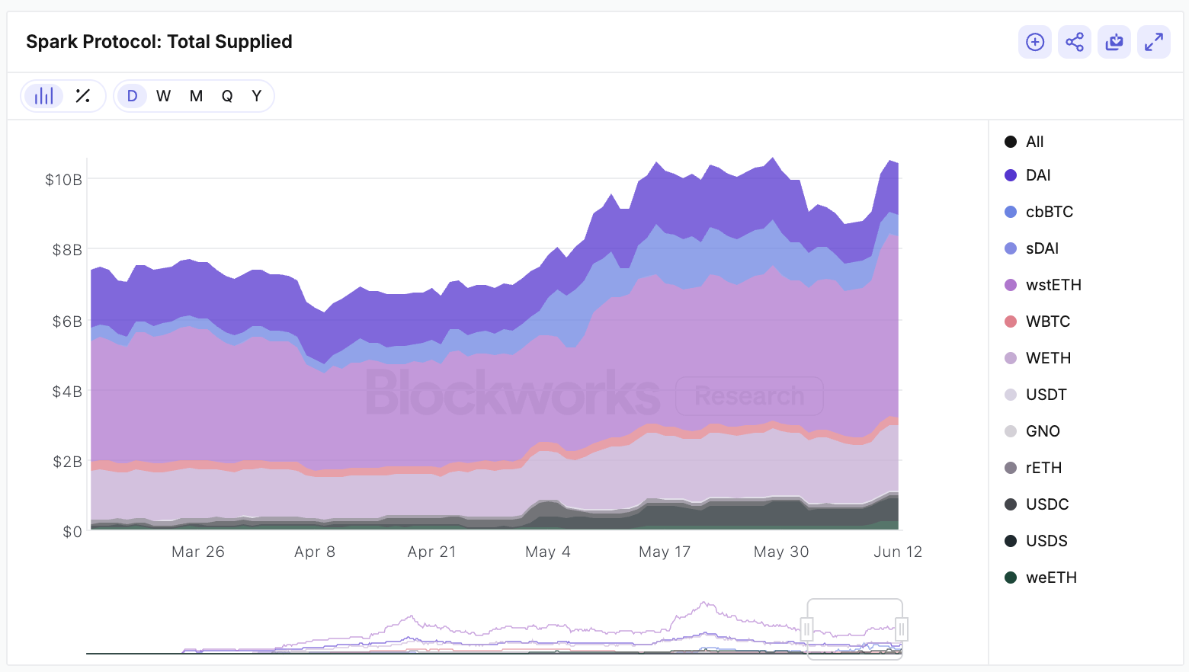Toggle the weETH legend item
This screenshot has height=672, width=1189.
1051,578
